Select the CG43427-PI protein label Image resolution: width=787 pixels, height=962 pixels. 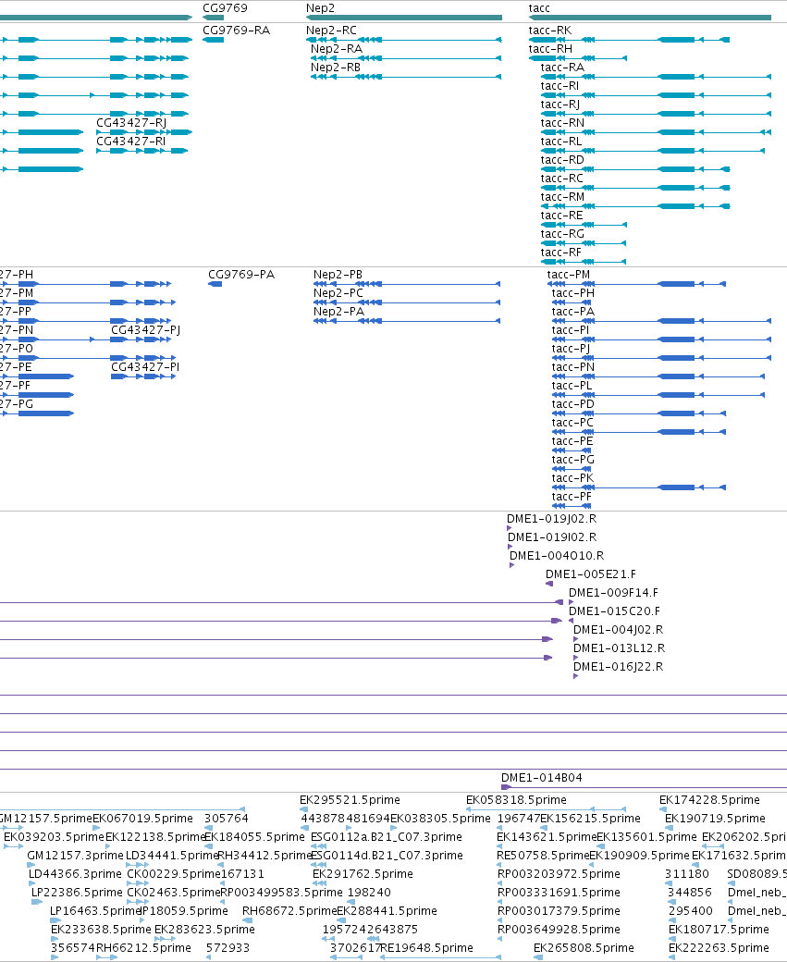click(145, 367)
